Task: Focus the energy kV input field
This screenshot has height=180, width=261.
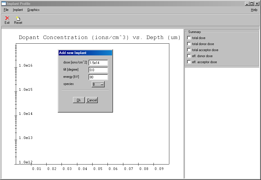Action: pos(98,77)
